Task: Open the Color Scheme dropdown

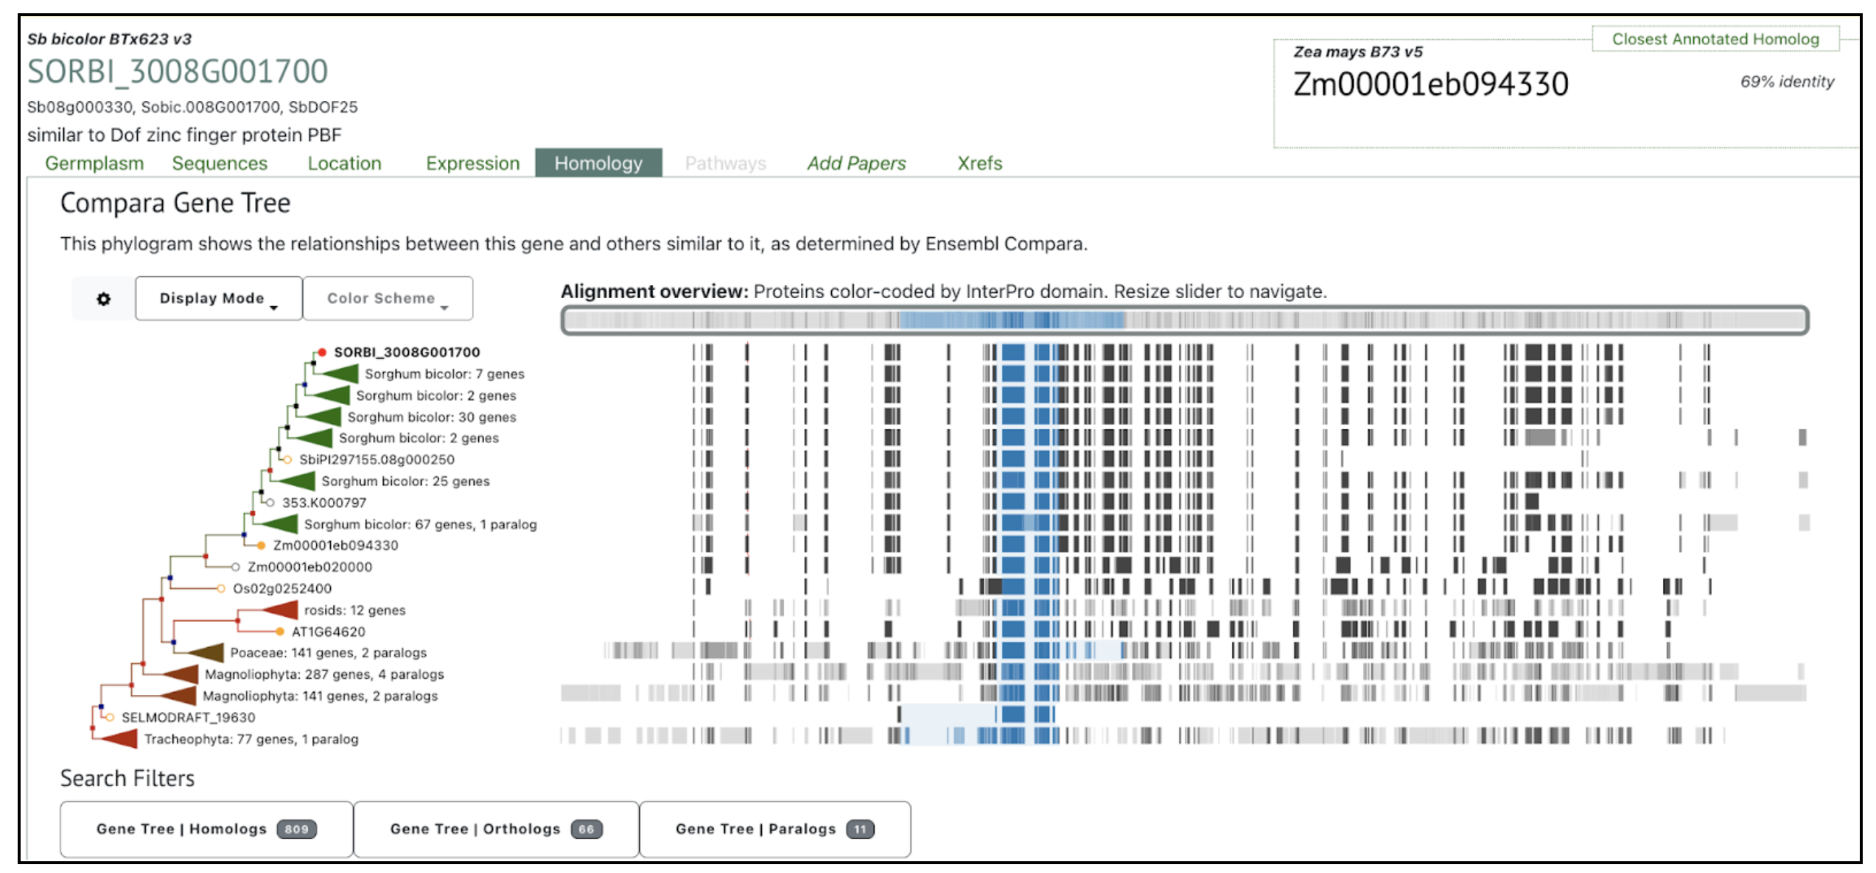Action: pyautogui.click(x=388, y=299)
